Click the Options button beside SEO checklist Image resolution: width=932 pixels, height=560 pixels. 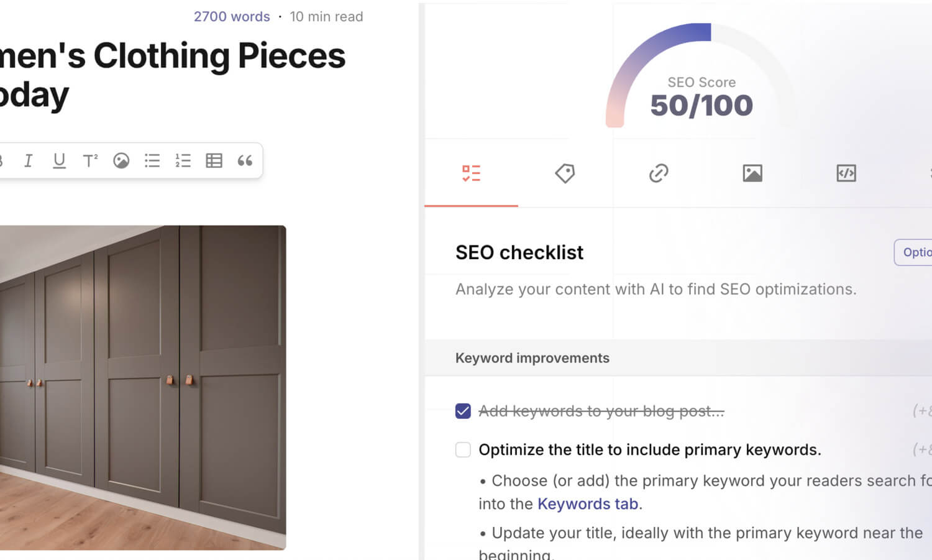click(913, 252)
